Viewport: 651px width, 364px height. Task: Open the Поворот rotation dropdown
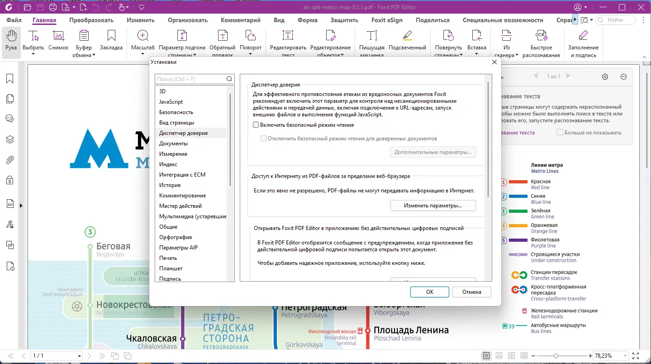click(251, 54)
